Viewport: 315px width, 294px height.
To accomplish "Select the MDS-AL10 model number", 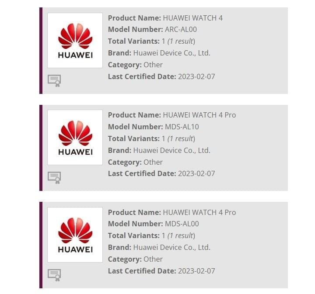I will [182, 127].
